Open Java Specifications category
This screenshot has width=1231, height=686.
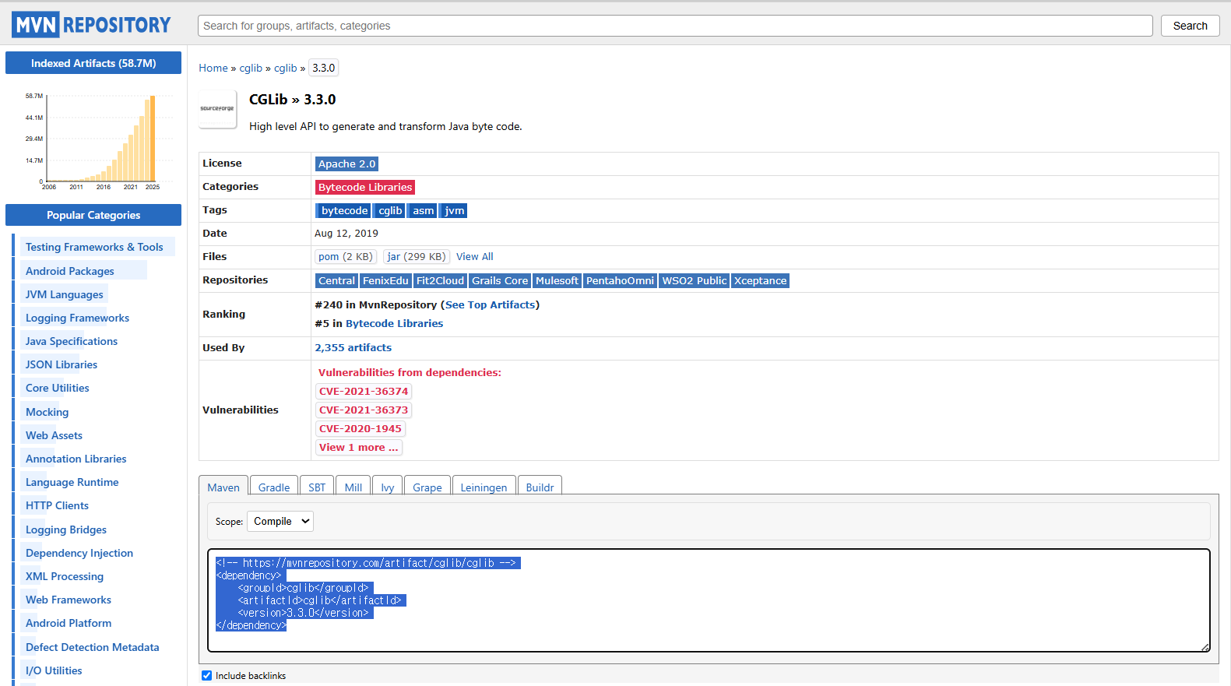[x=72, y=342]
